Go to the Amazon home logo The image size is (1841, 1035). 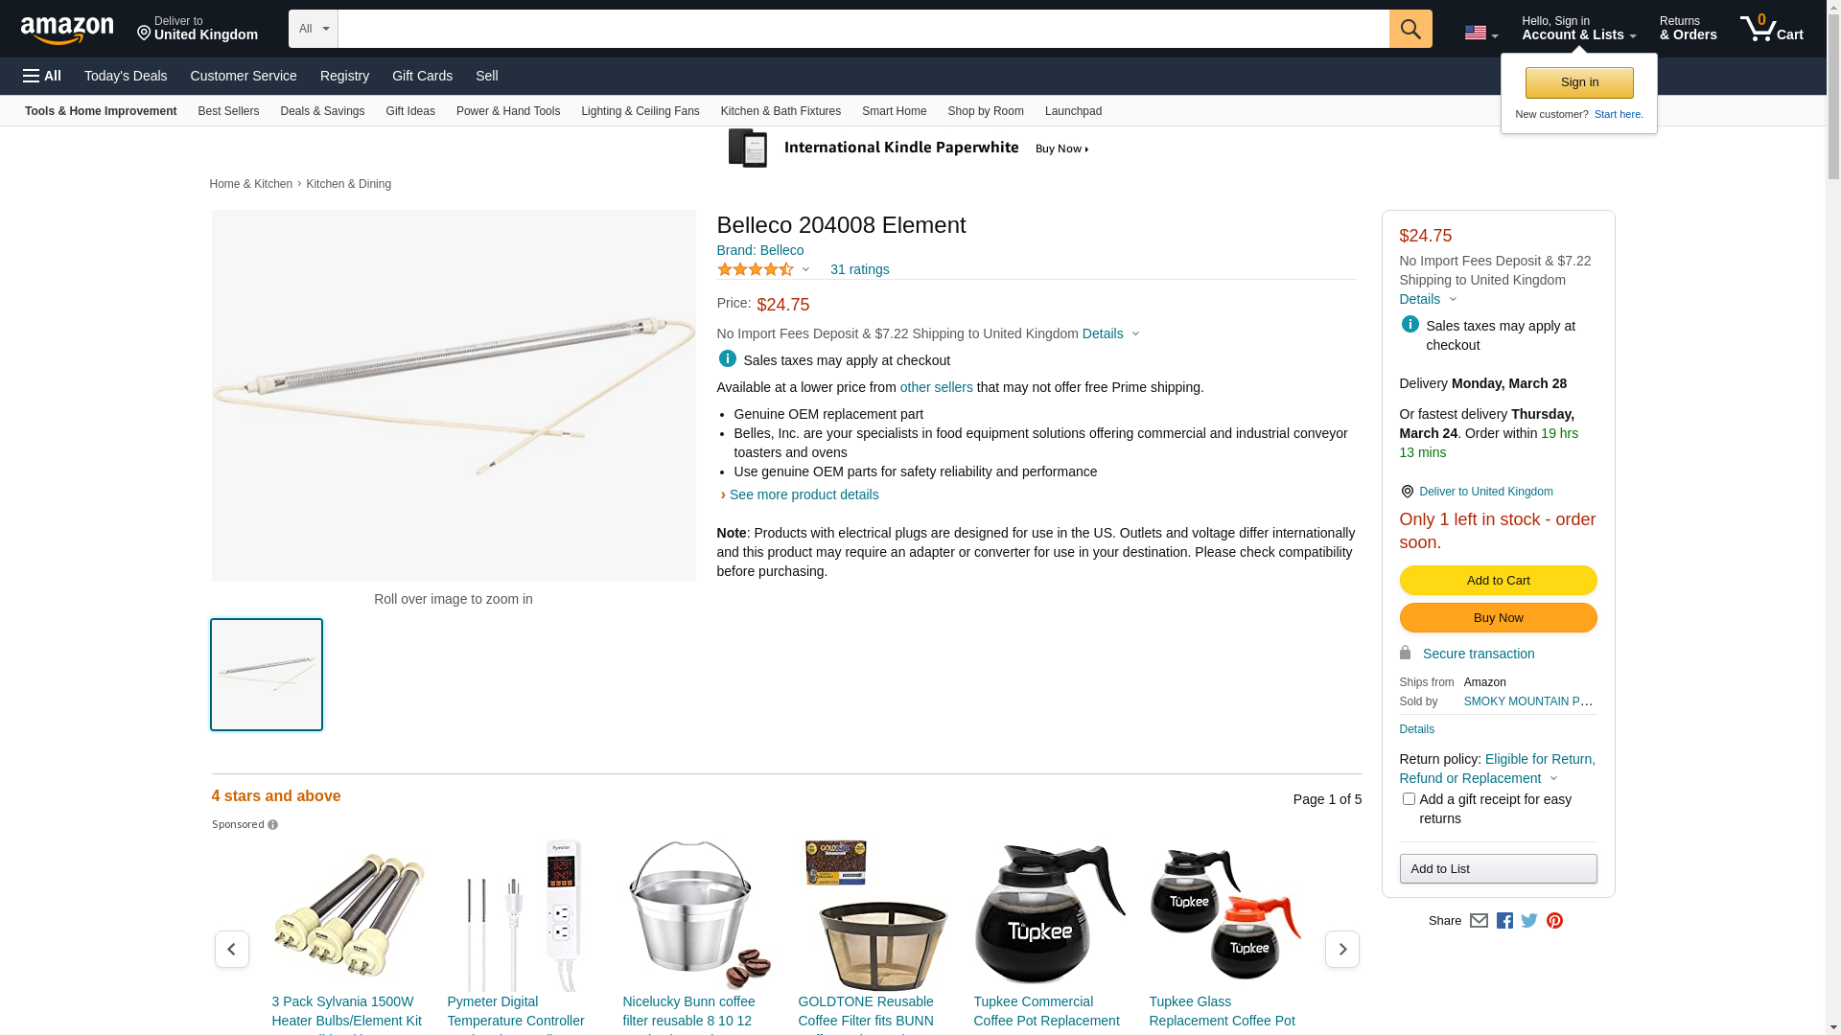[x=67, y=30]
